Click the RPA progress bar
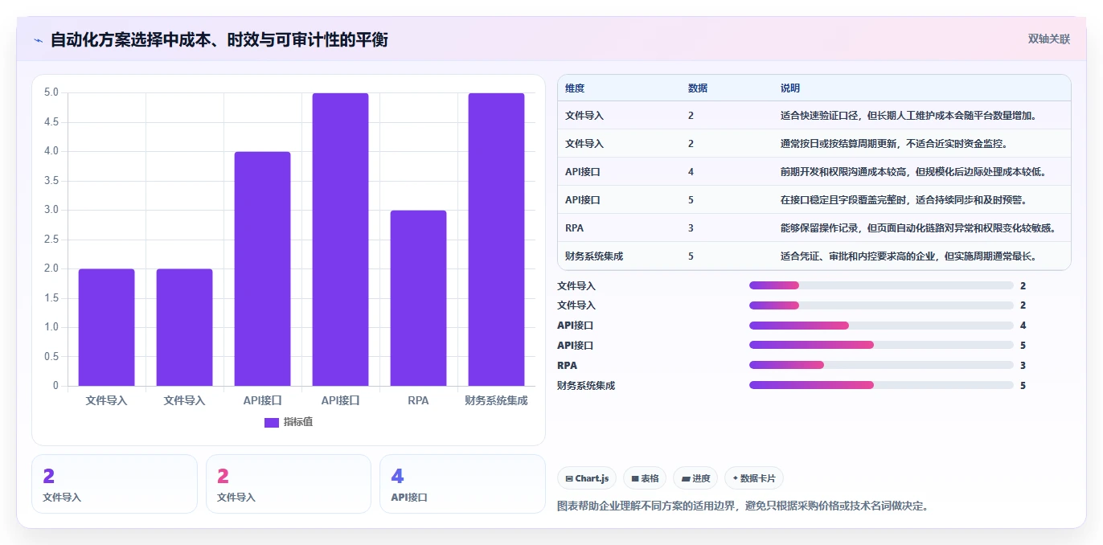The width and height of the screenshot is (1103, 545). pos(881,365)
